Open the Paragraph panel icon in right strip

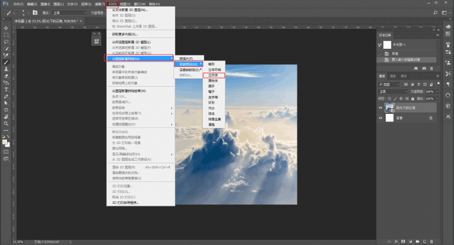pos(448,84)
